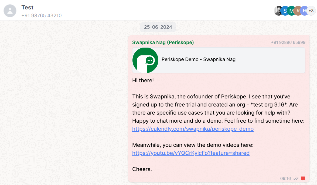Select the blue S member avatar
Viewport: 317px width, 185px height.
285,11
